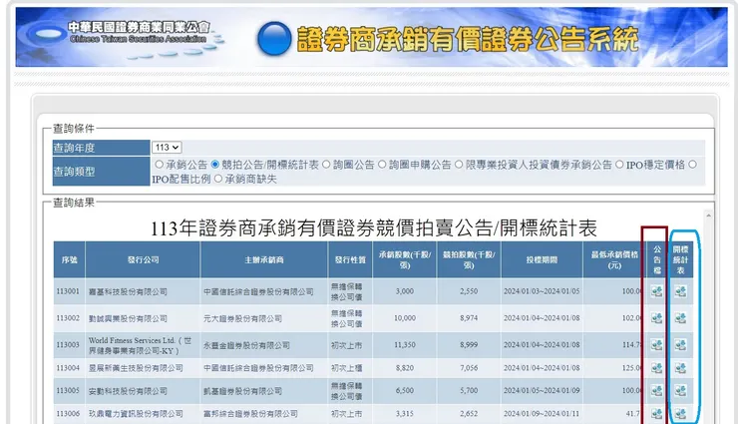Select the 承銷公告 radio button
This screenshot has height=424, width=738.
click(x=160, y=165)
